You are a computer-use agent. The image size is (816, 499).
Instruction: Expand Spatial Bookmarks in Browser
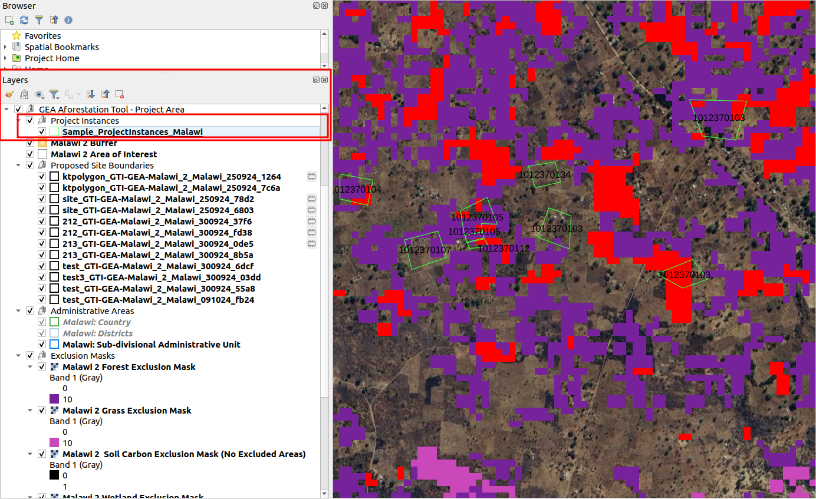point(6,47)
